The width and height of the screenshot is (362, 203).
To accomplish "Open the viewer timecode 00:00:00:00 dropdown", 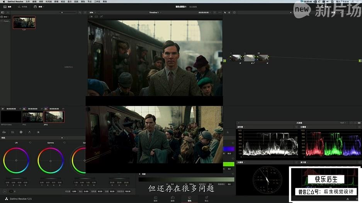I will pyautogui.click(x=204, y=12).
